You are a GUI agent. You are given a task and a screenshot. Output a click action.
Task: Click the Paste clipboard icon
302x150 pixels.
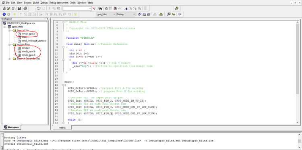click(58, 8)
